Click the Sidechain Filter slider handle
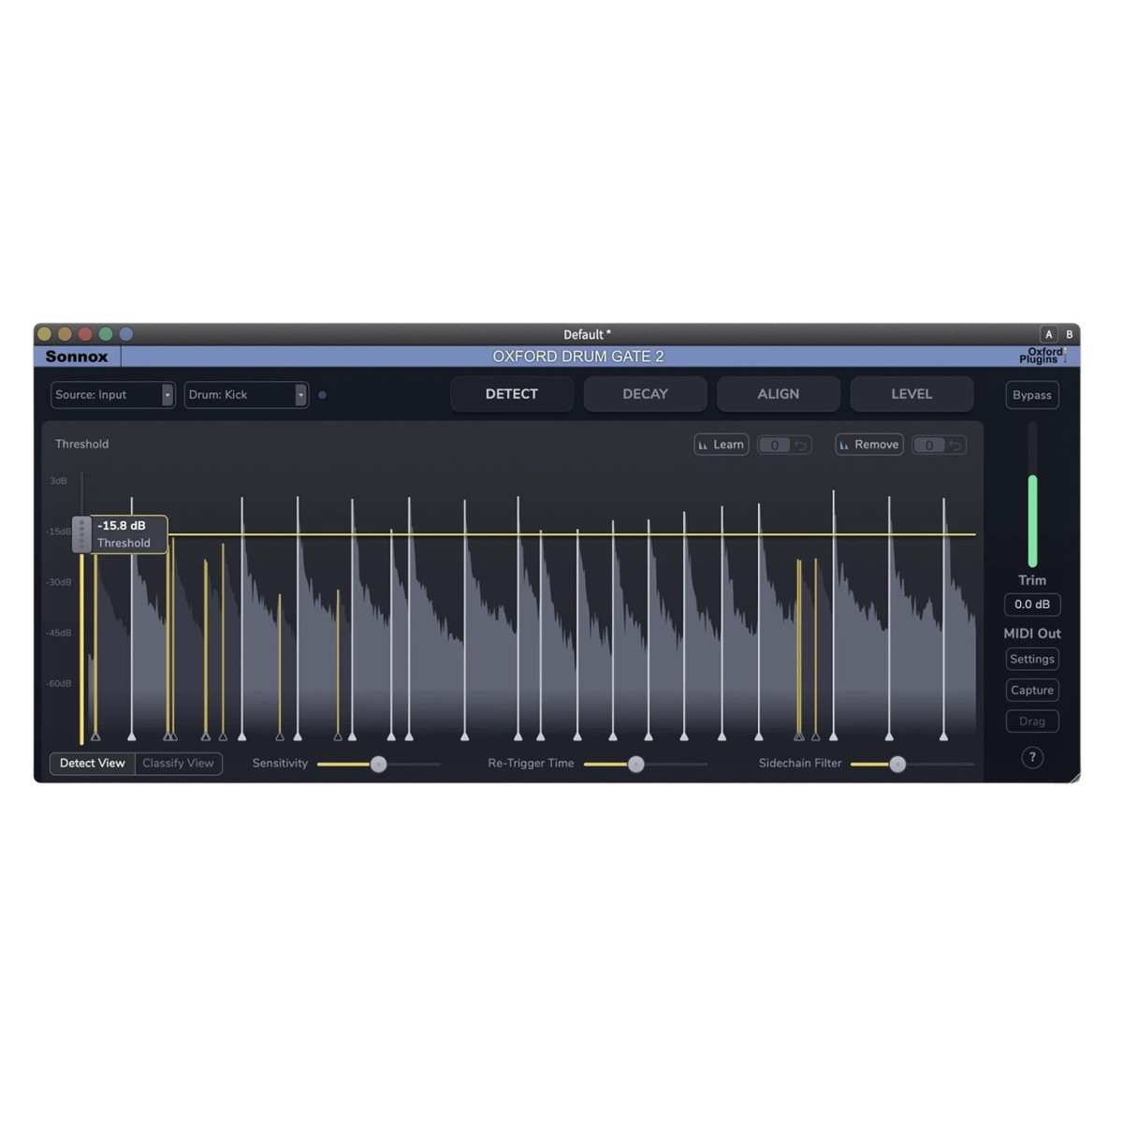 click(897, 765)
